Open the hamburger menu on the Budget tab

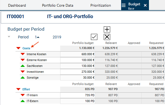(124, 5)
